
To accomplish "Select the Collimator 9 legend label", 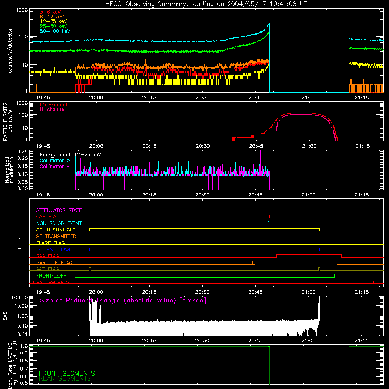I will [x=54, y=166].
